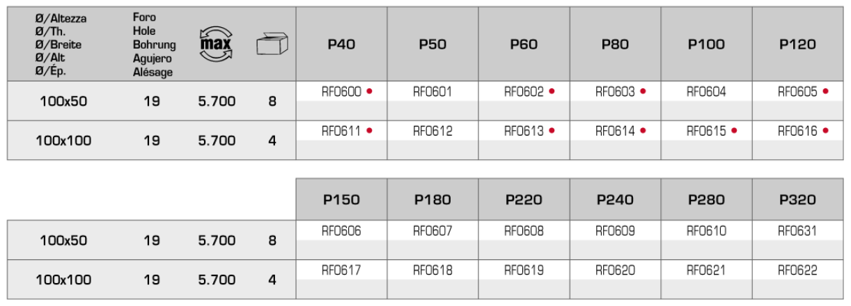Click the red dot next to RF0615

point(734,130)
